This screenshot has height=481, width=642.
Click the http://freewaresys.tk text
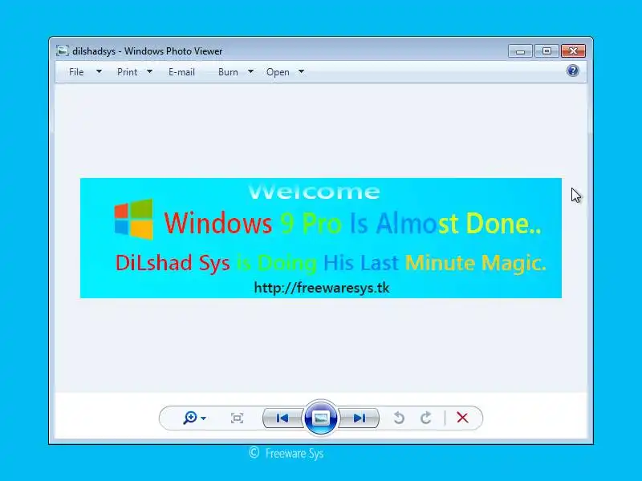[x=322, y=288]
